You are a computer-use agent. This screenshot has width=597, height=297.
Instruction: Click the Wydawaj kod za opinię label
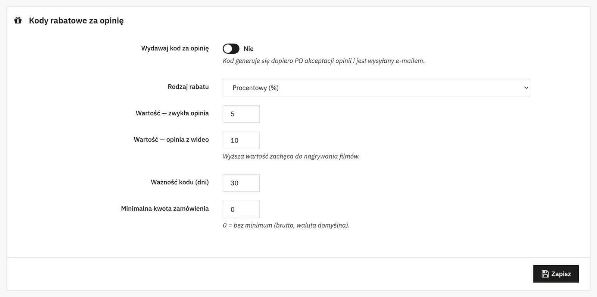175,48
